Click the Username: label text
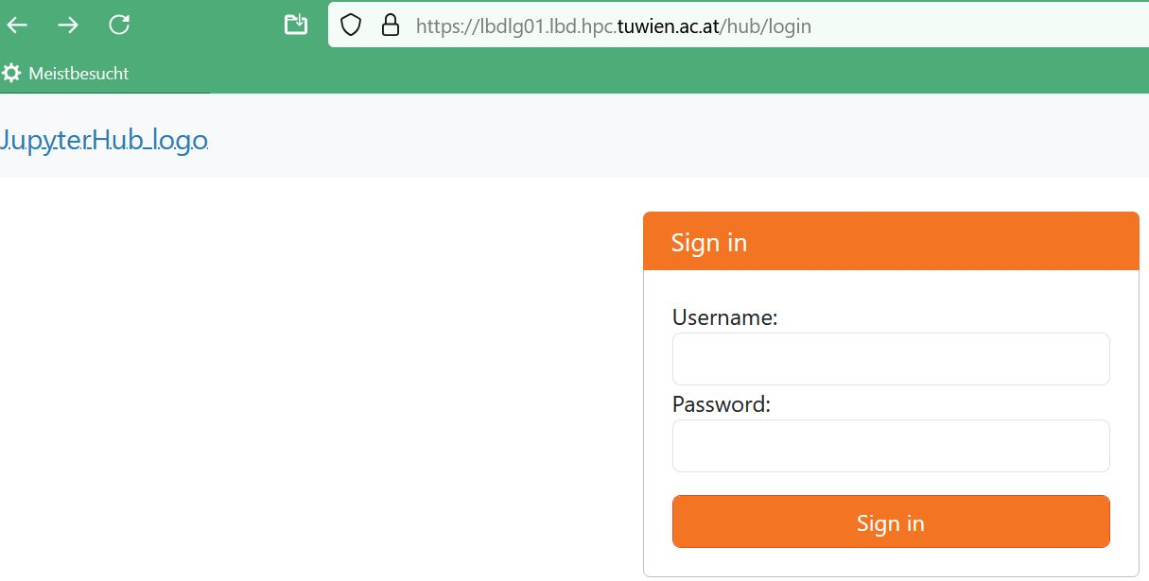 click(724, 317)
